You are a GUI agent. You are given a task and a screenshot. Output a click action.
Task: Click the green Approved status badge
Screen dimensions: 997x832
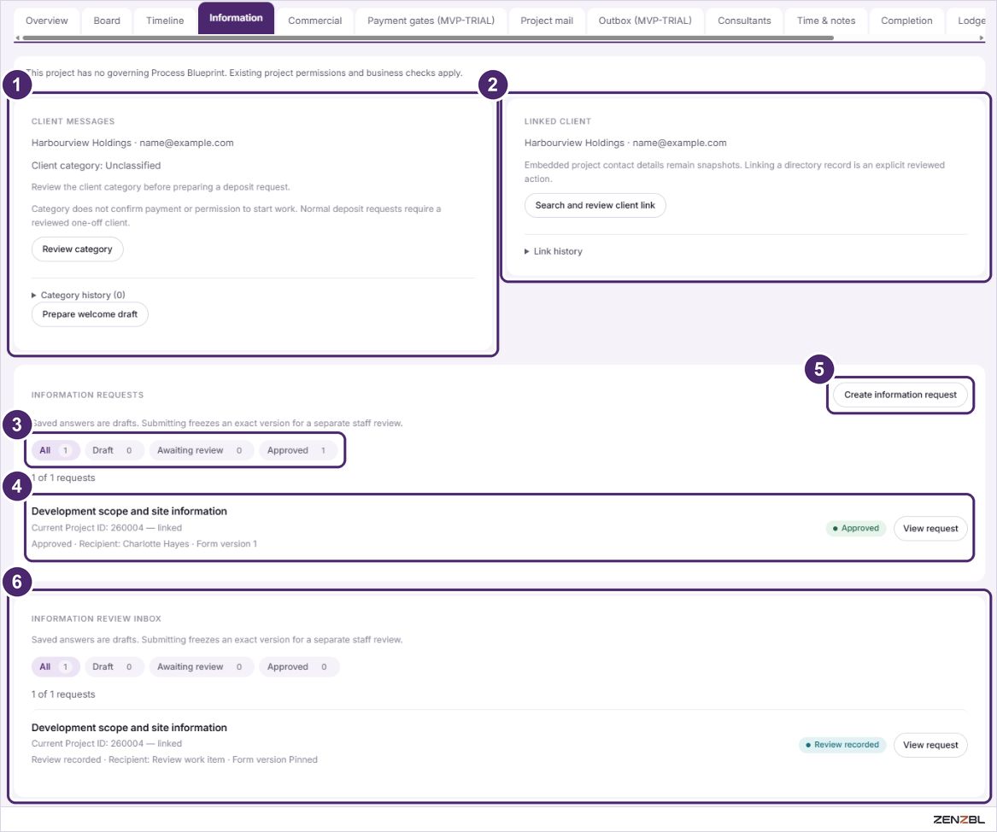856,528
